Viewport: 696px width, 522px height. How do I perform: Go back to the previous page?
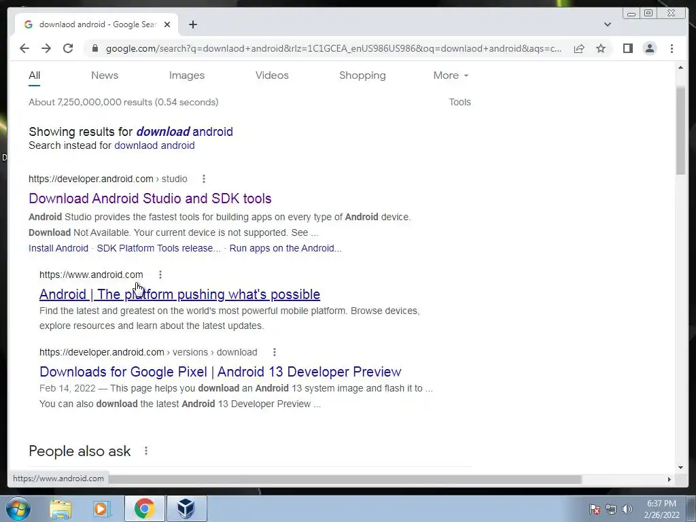[24, 48]
